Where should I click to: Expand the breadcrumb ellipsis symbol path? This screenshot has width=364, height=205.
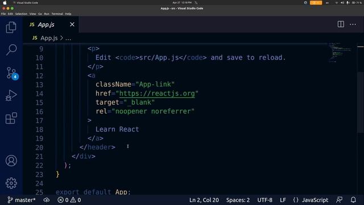(68, 38)
